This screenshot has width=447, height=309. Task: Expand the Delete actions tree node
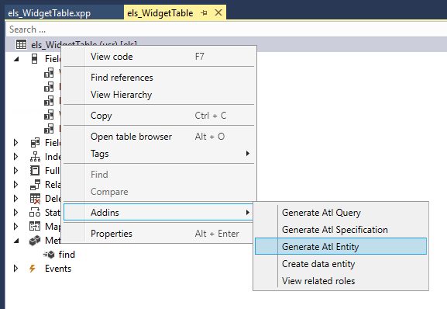click(x=16, y=199)
